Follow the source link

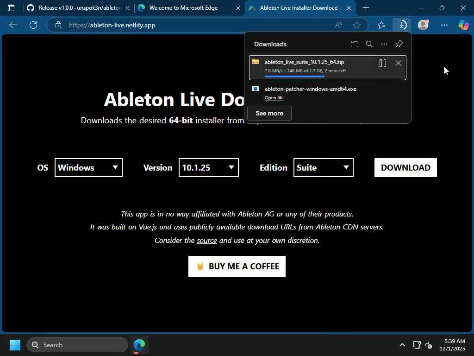(207, 241)
